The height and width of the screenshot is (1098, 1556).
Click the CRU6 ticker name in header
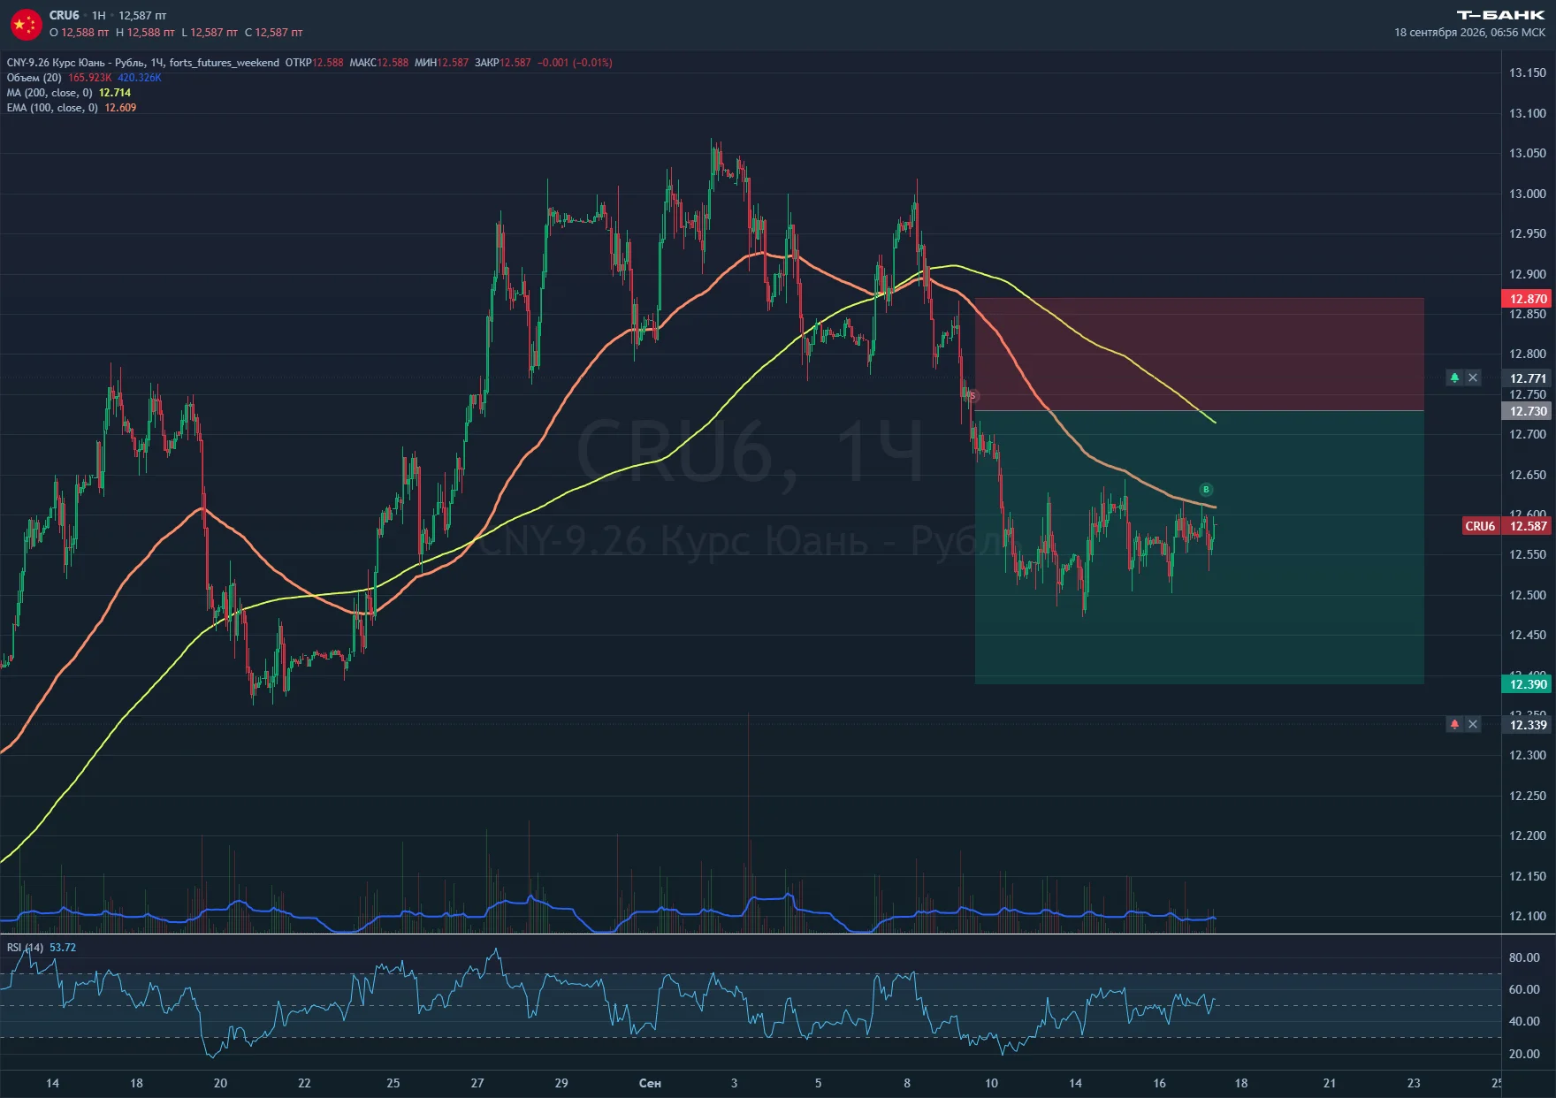[65, 15]
